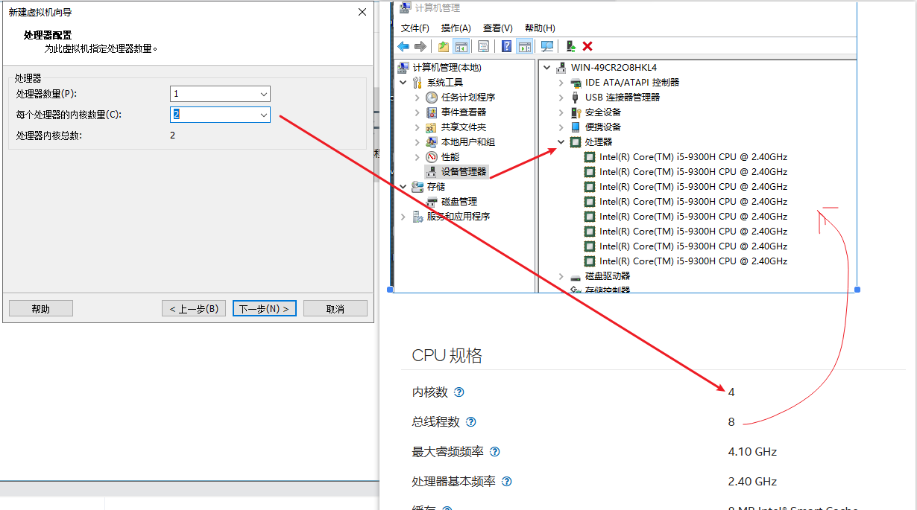Click the 系统工具 wrench icon

[x=417, y=82]
